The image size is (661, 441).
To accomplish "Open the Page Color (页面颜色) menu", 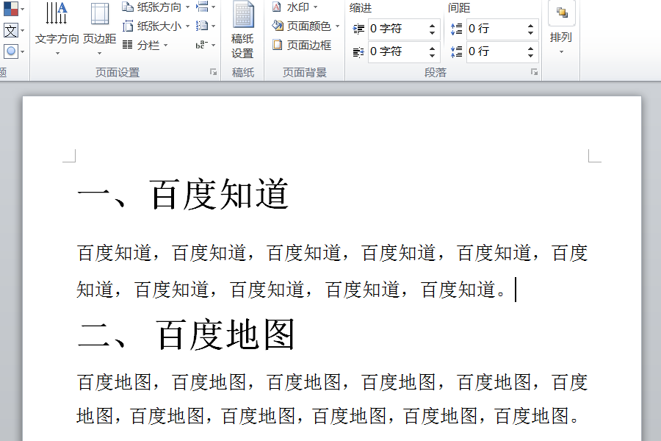I will click(306, 26).
